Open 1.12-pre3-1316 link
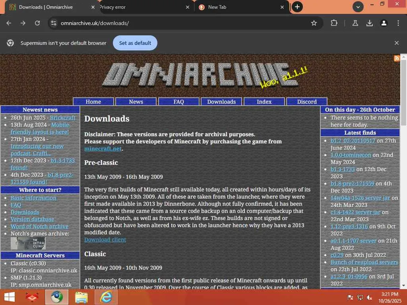 coord(349,226)
